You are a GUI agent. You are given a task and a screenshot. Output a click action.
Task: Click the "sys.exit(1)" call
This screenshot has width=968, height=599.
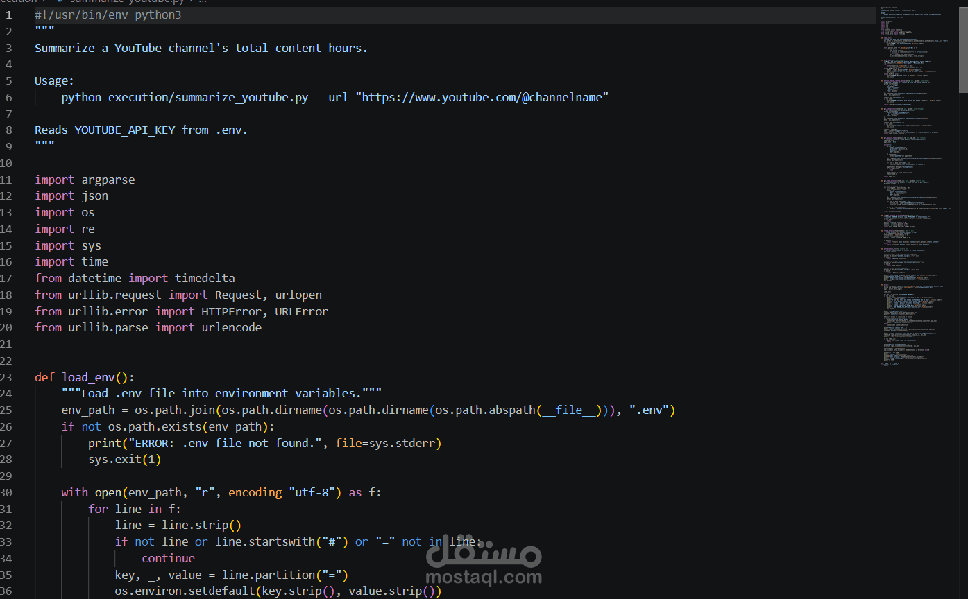click(125, 459)
